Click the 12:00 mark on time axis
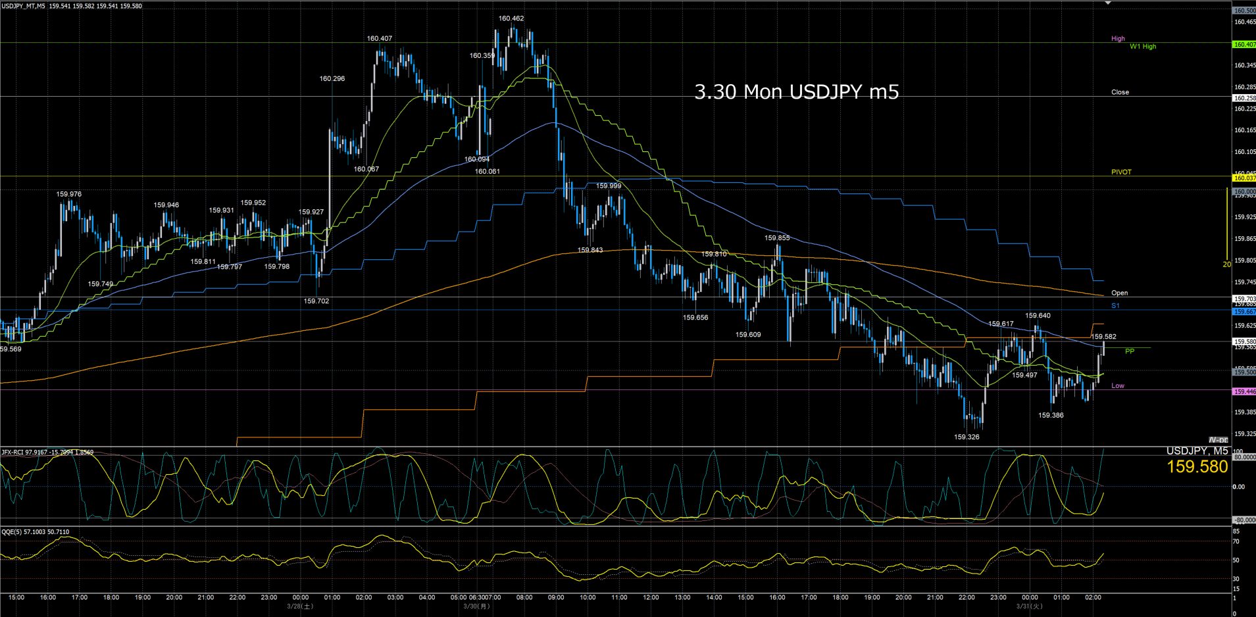The width and height of the screenshot is (1256, 617). pos(651,598)
